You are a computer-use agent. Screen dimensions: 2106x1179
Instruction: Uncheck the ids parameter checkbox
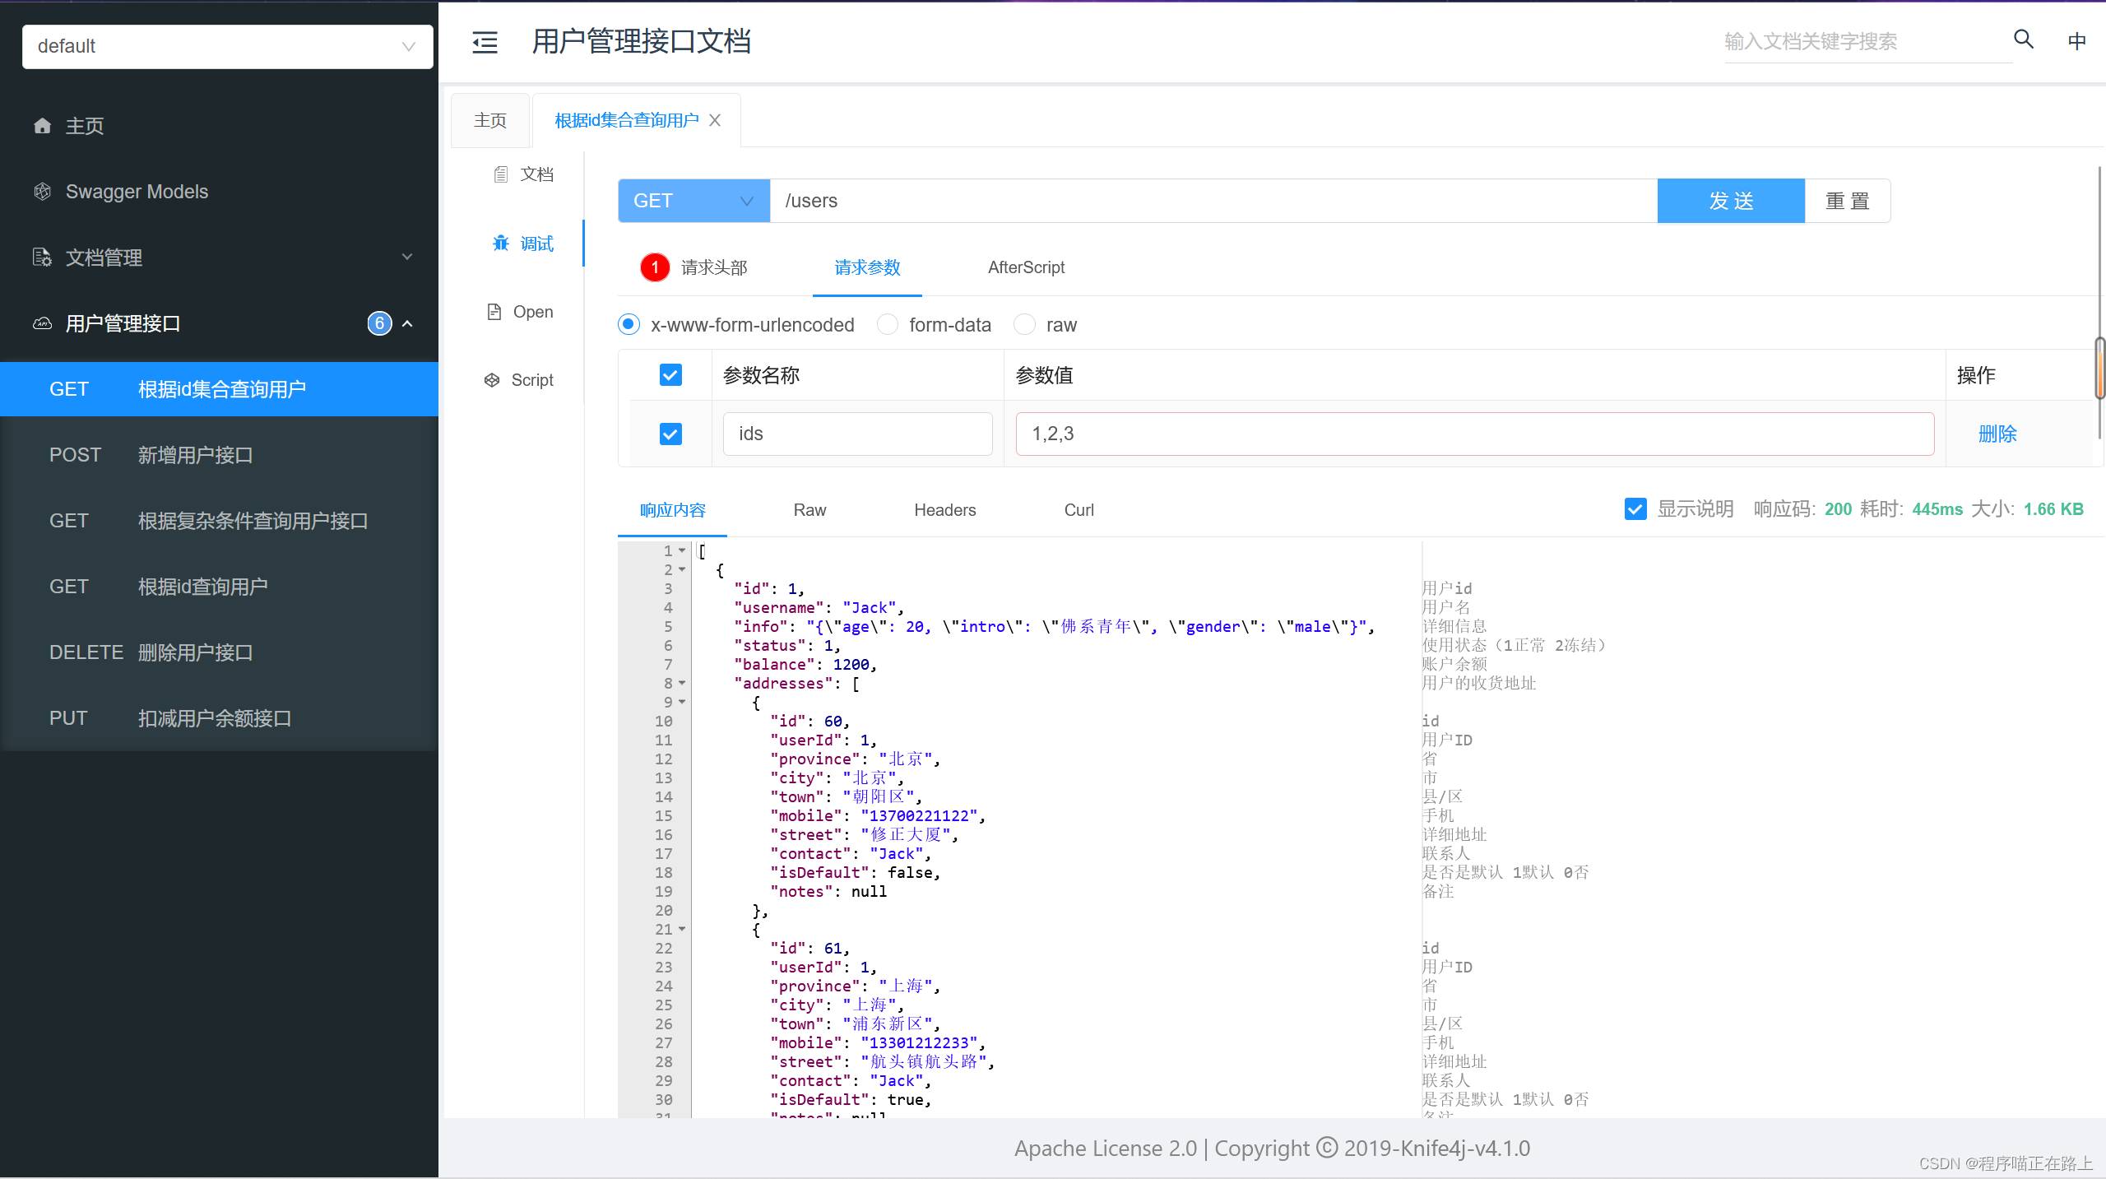[x=670, y=434]
